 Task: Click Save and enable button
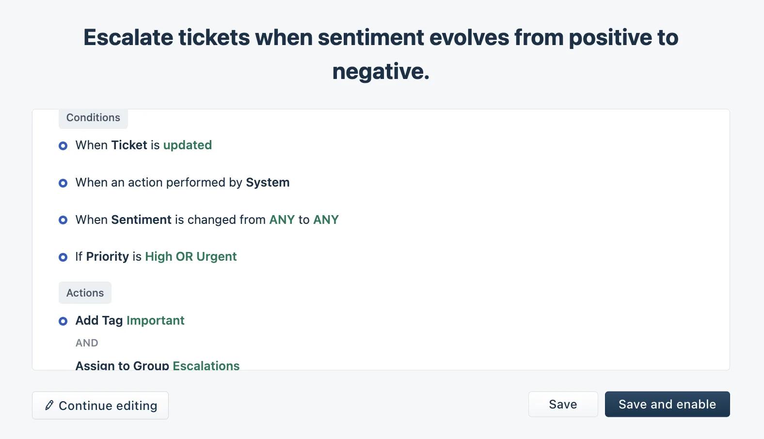click(x=667, y=404)
